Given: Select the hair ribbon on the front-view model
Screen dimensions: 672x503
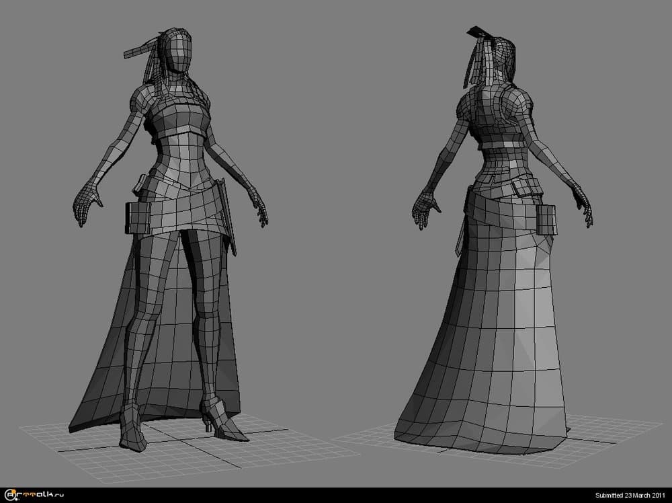Looking at the screenshot, I should coord(140,51).
